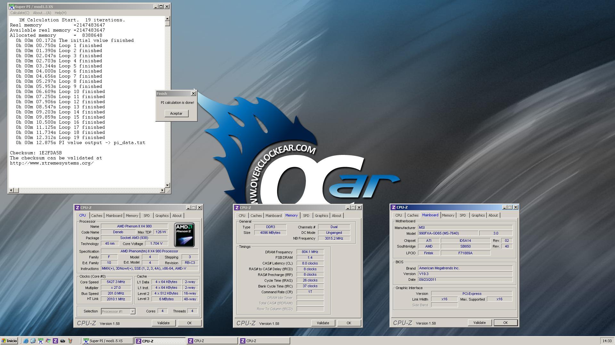Open CPU tab in the middle CPU-Z window

point(242,216)
